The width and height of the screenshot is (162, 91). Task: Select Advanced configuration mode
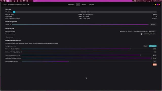pos(152,46)
